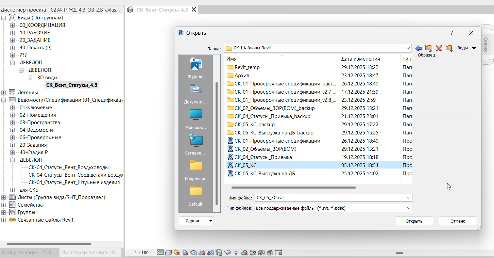Expand the 06-Проверочные schedules node
Screen dimensions: 494x258
(12, 138)
